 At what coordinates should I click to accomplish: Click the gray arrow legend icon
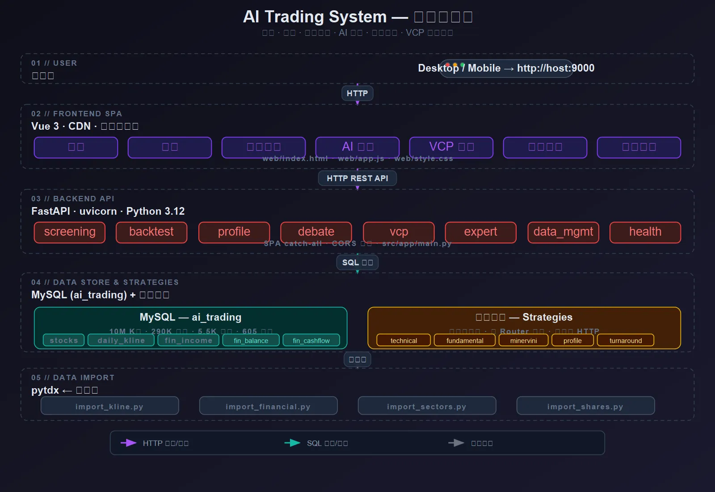coord(456,443)
